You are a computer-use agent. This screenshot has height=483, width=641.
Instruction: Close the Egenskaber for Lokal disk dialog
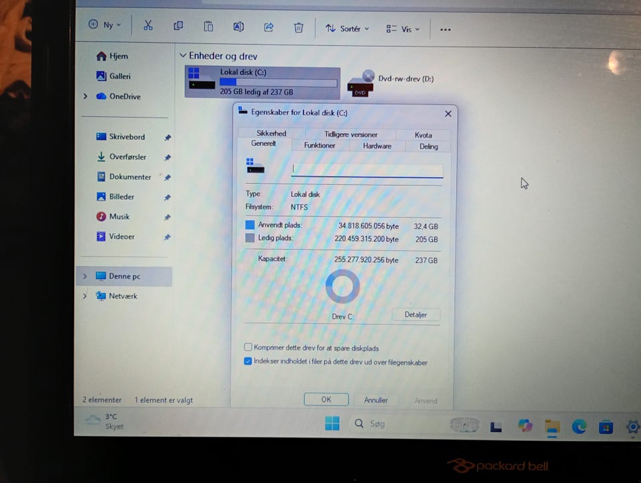pos(448,114)
